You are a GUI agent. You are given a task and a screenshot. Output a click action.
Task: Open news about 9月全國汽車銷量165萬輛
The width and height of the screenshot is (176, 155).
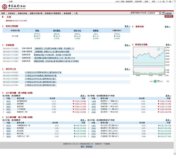click(x=54, y=49)
